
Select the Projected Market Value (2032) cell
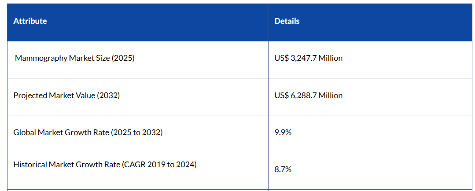coord(66,95)
